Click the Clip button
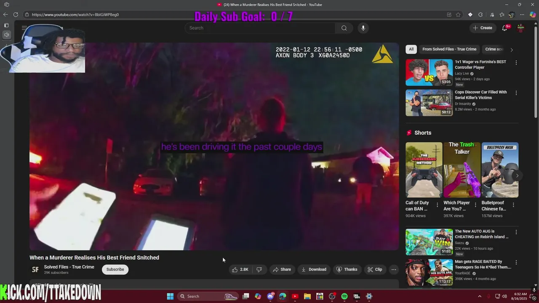This screenshot has width=539, height=303. (375, 269)
